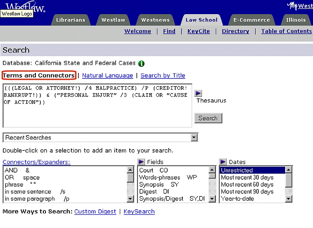Click the Find link

point(169,31)
